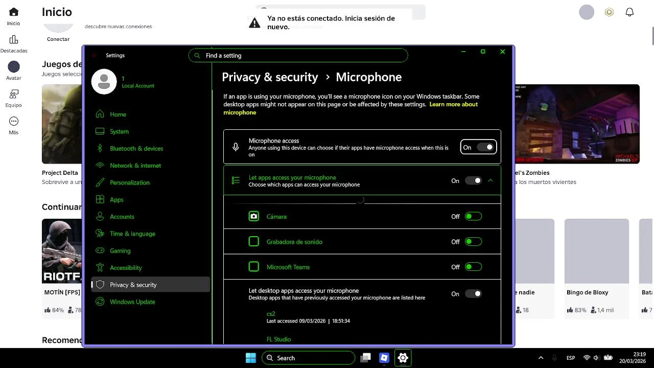Turn off the Microphone access toggle
This screenshot has height=368, width=654.
click(485, 147)
